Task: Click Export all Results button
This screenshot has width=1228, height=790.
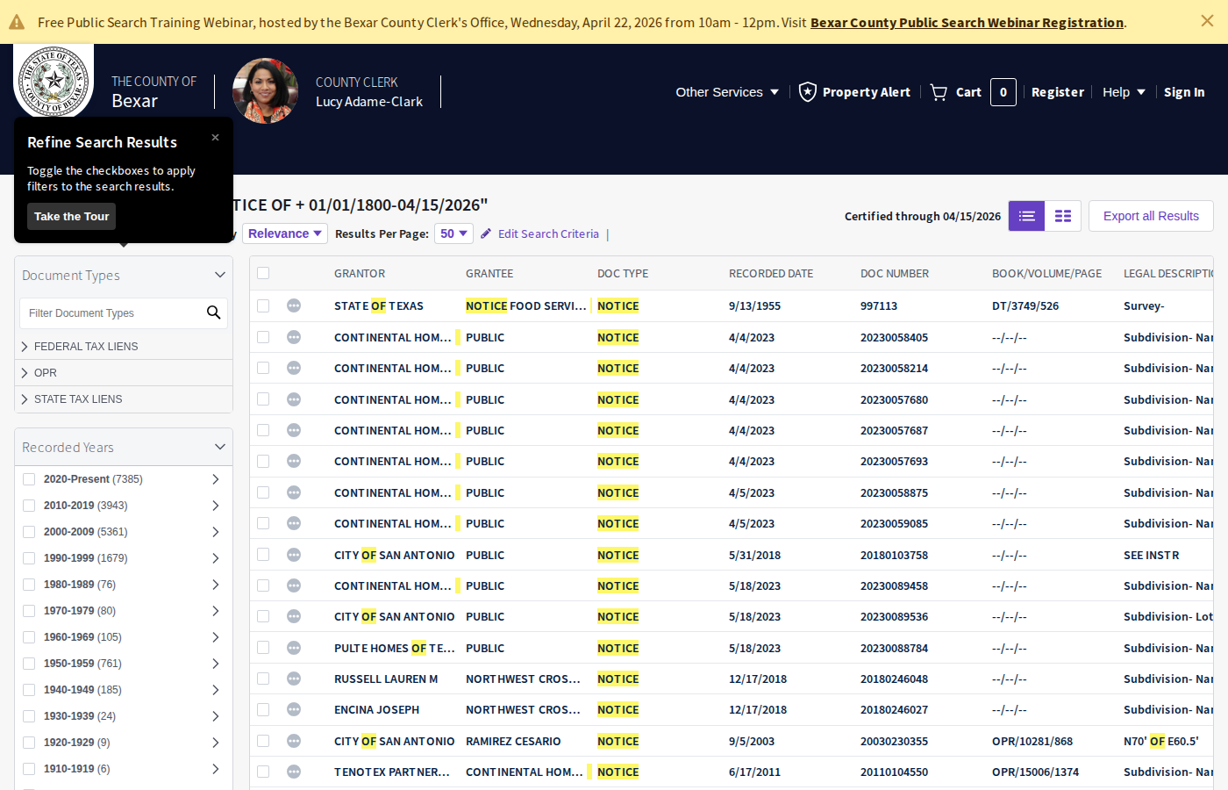Action: (x=1150, y=216)
